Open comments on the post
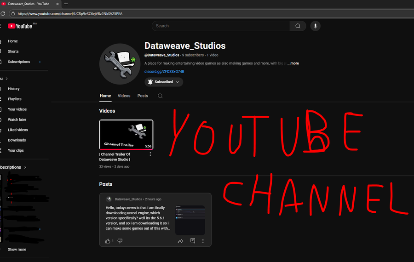 (x=193, y=241)
